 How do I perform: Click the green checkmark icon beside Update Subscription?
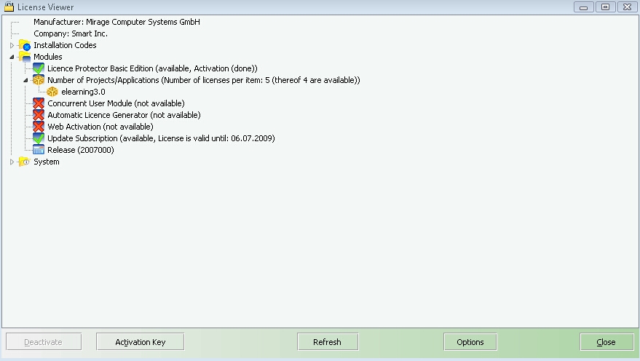coord(39,138)
